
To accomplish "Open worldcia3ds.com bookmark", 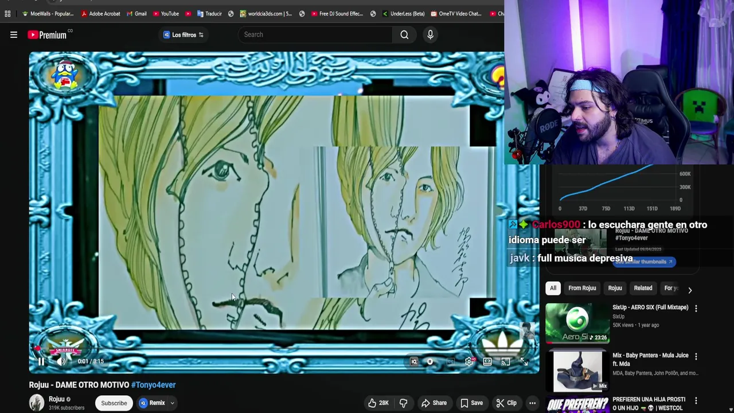I will (266, 14).
